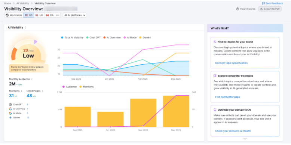This screenshot has height=145, width=291.
Task: Click the Google icon beside AI Mode
Action: pyautogui.click(x=10, y=113)
